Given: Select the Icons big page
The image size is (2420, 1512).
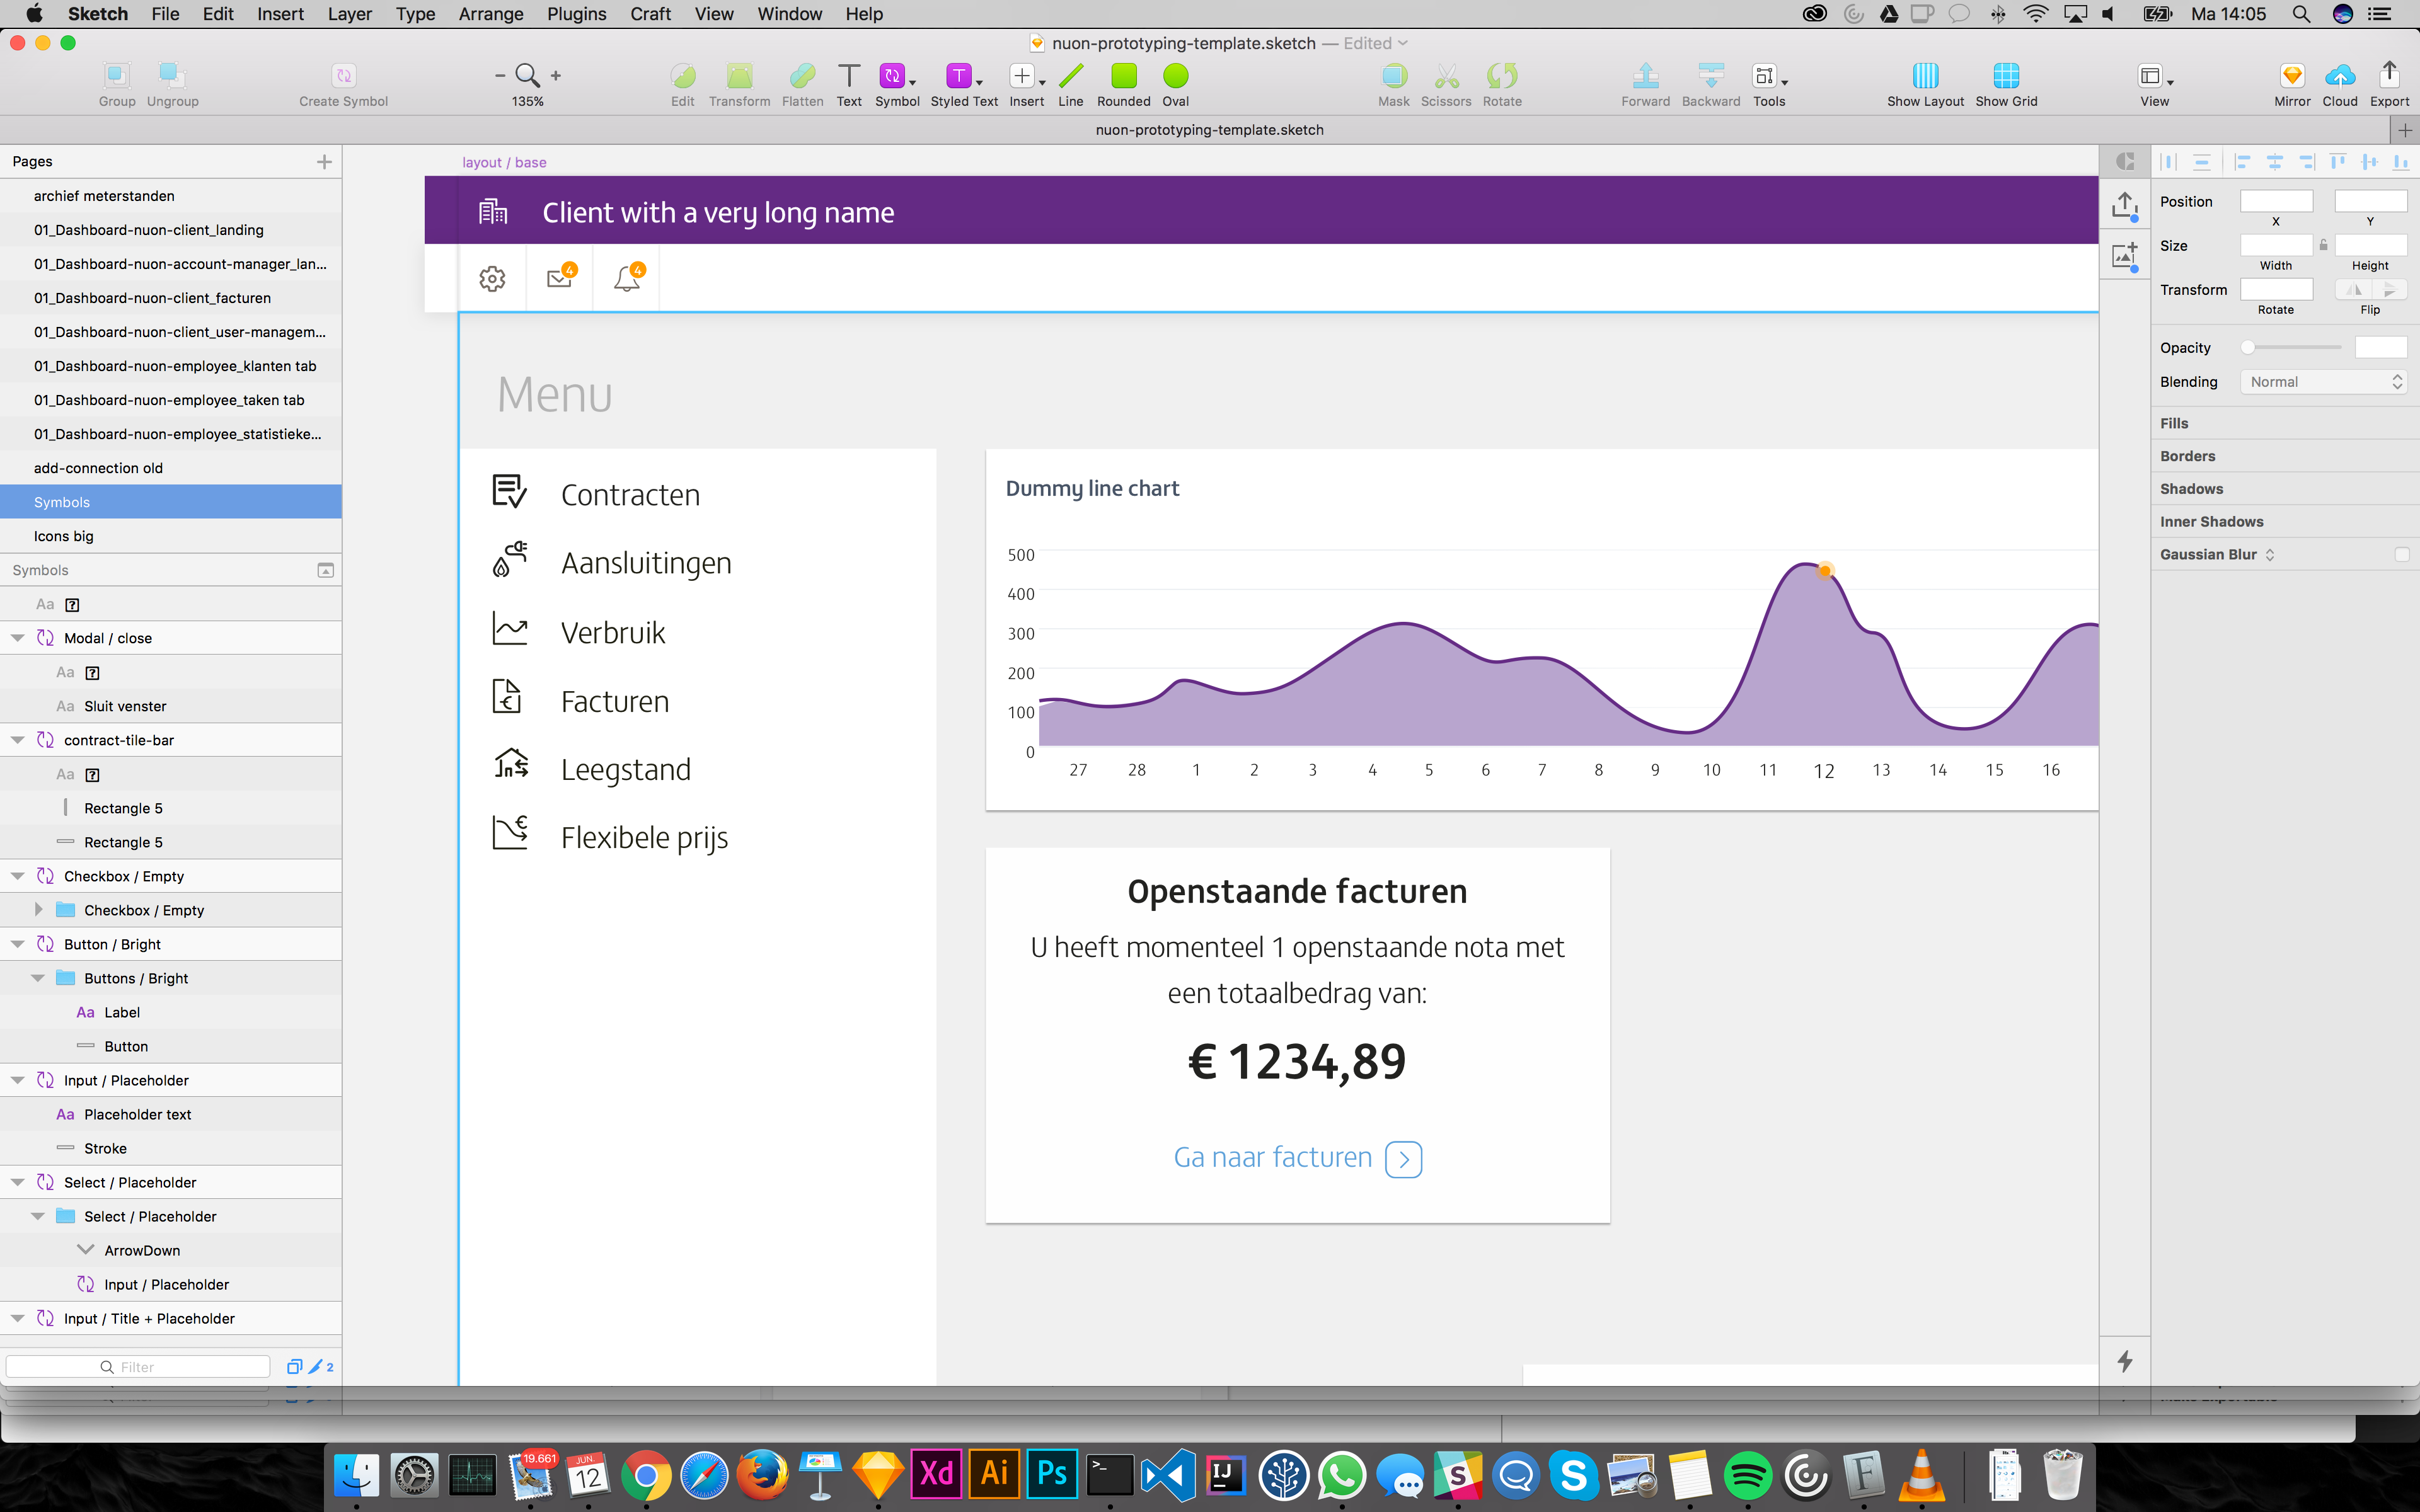Looking at the screenshot, I should coord(171,536).
